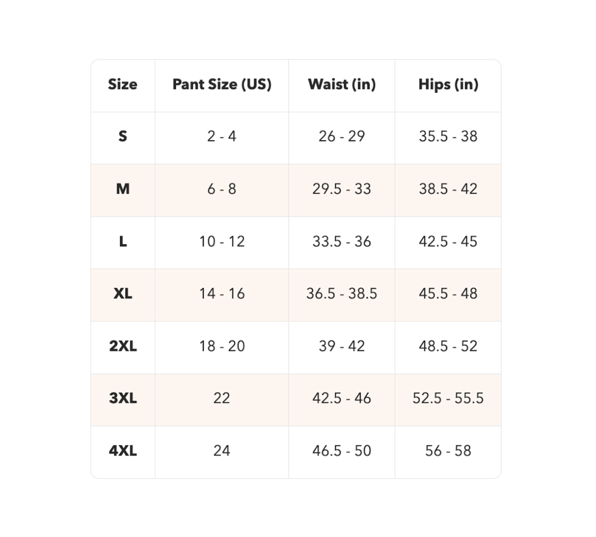This screenshot has width=596, height=537.
Task: Select the L size row label
Action: click(x=123, y=242)
